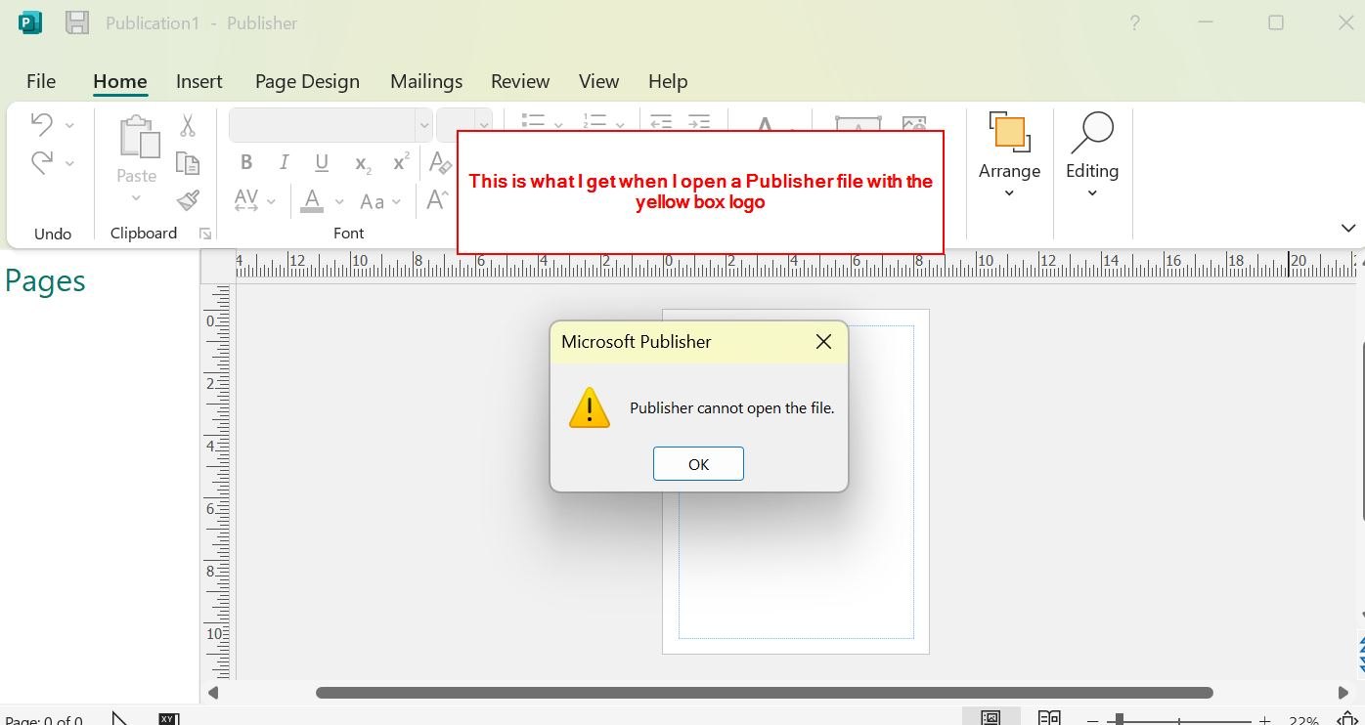Click the zoom slider handle
The image size is (1365, 725).
pos(1119,720)
